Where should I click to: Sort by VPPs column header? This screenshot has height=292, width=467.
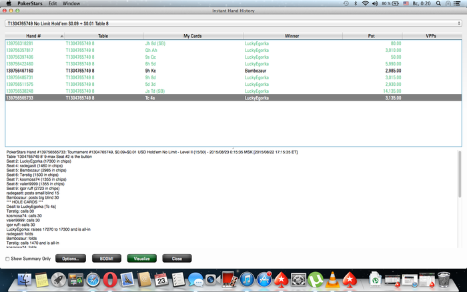click(432, 36)
